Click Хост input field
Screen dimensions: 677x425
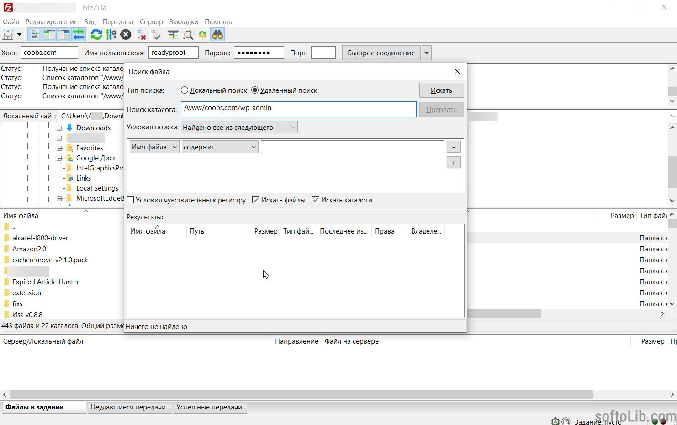coord(49,53)
